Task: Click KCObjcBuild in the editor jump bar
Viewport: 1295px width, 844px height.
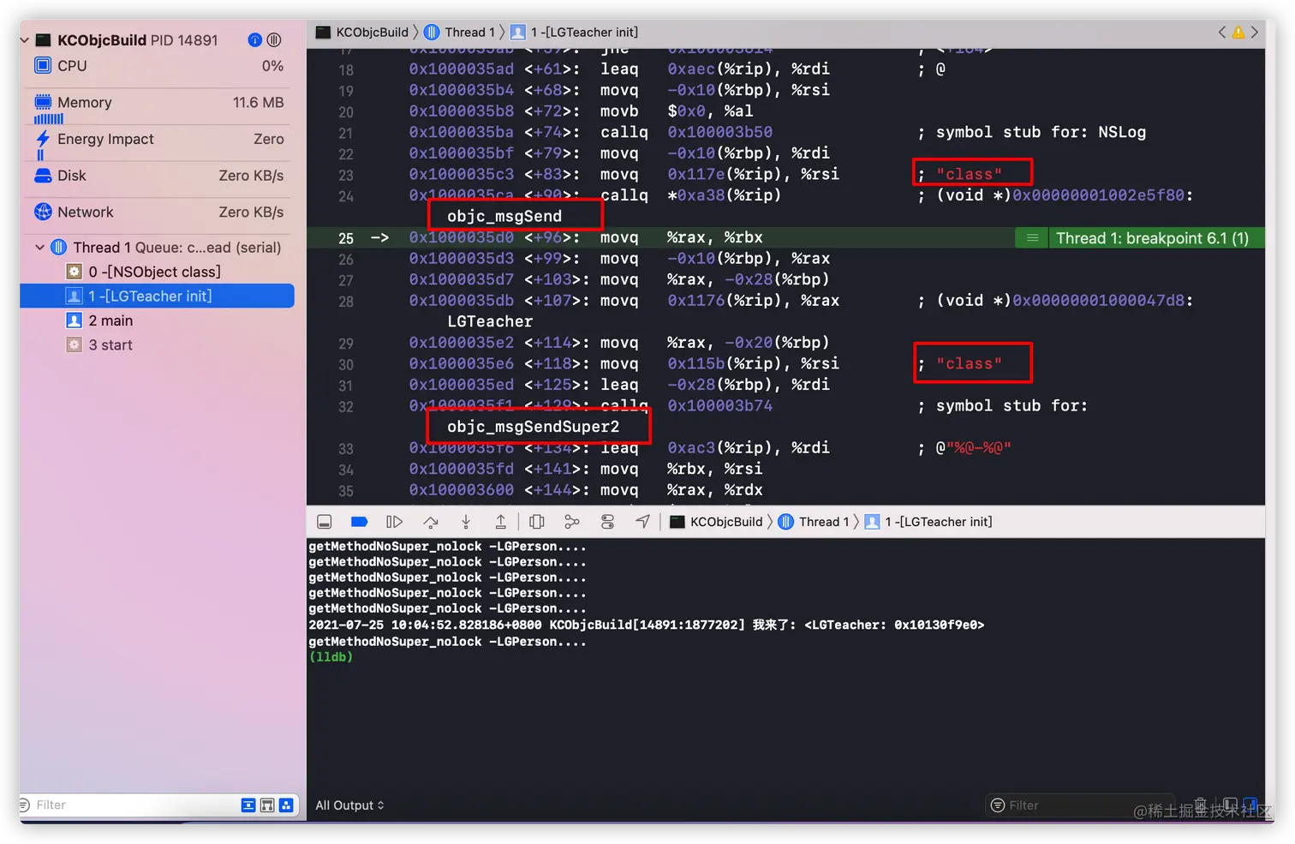Action: (362, 33)
